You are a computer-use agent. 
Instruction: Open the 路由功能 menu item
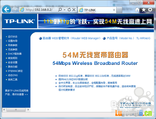click(12, 67)
